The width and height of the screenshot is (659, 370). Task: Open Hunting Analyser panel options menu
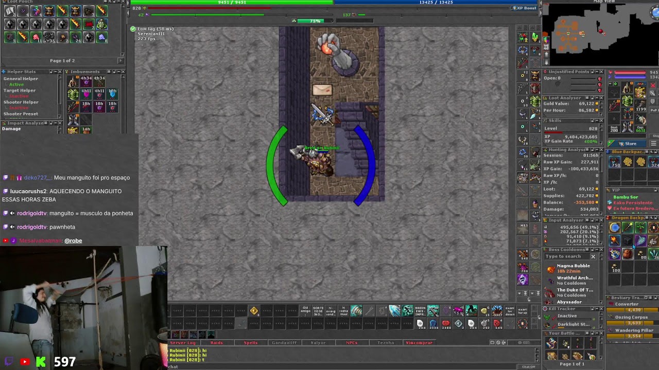587,150
